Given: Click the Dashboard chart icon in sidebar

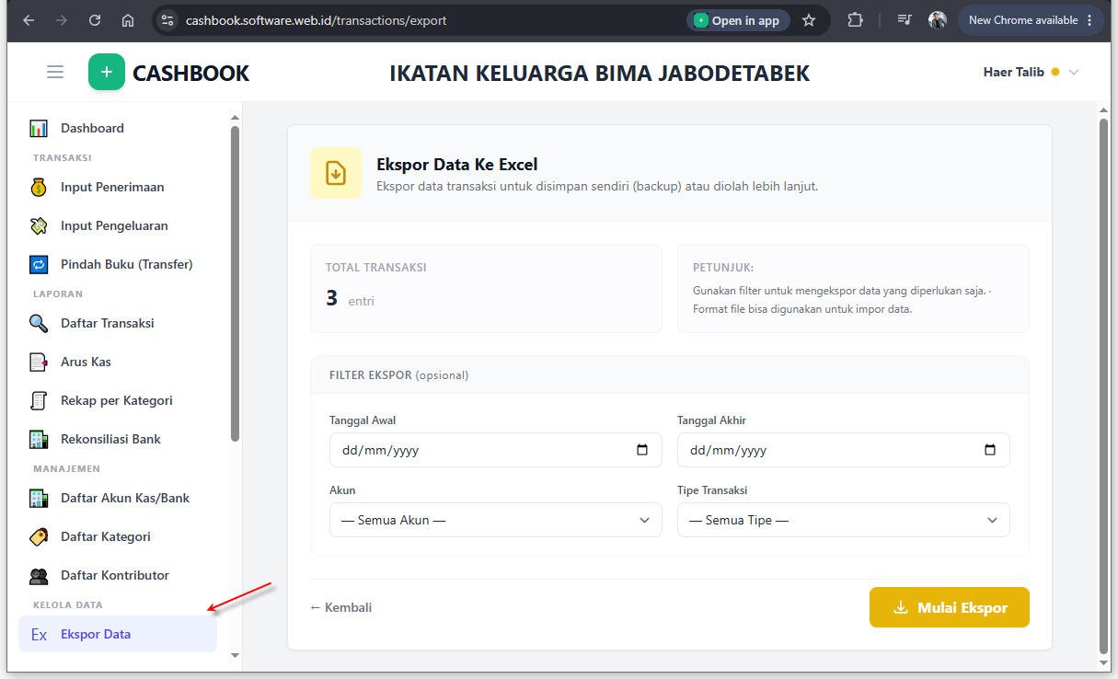Looking at the screenshot, I should (x=39, y=128).
